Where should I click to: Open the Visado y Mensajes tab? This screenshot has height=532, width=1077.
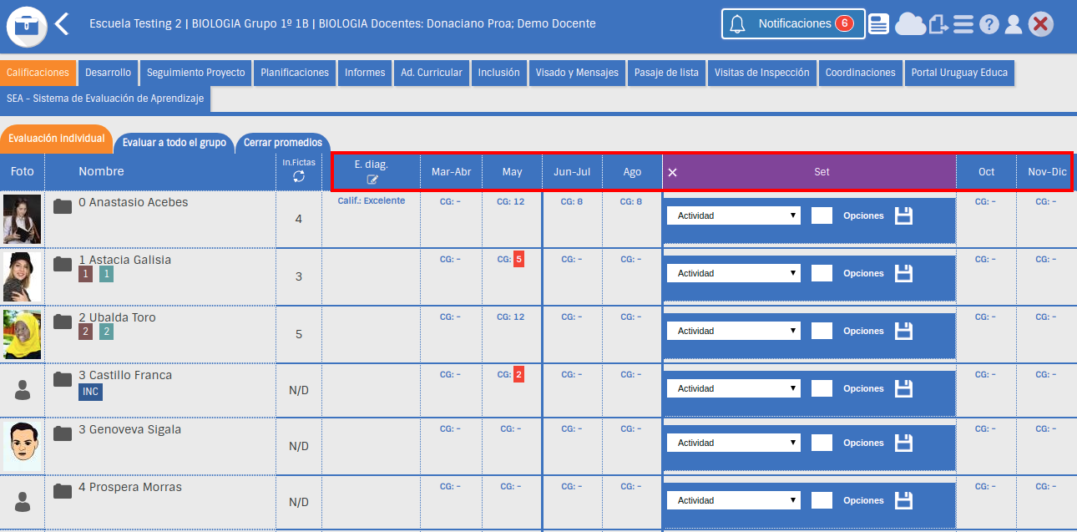577,73
